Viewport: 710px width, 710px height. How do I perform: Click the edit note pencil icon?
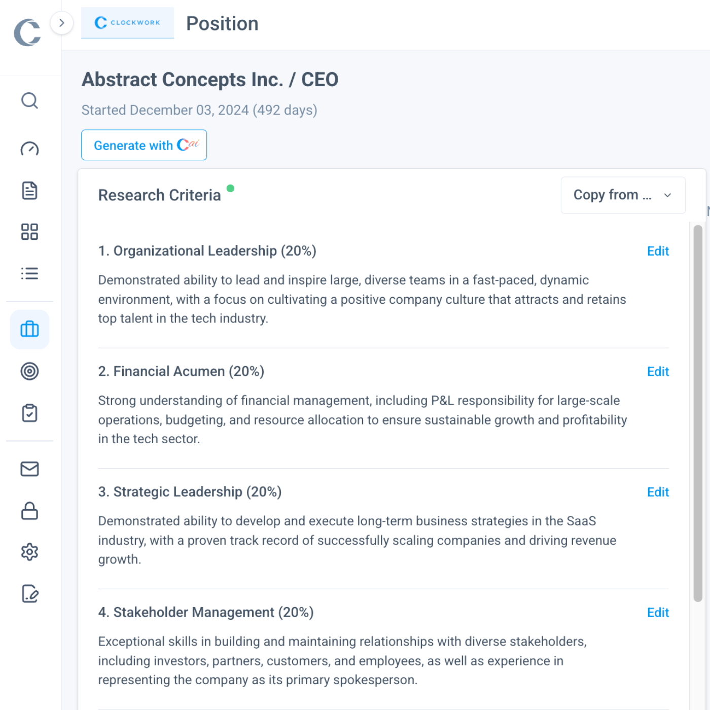coord(29,593)
